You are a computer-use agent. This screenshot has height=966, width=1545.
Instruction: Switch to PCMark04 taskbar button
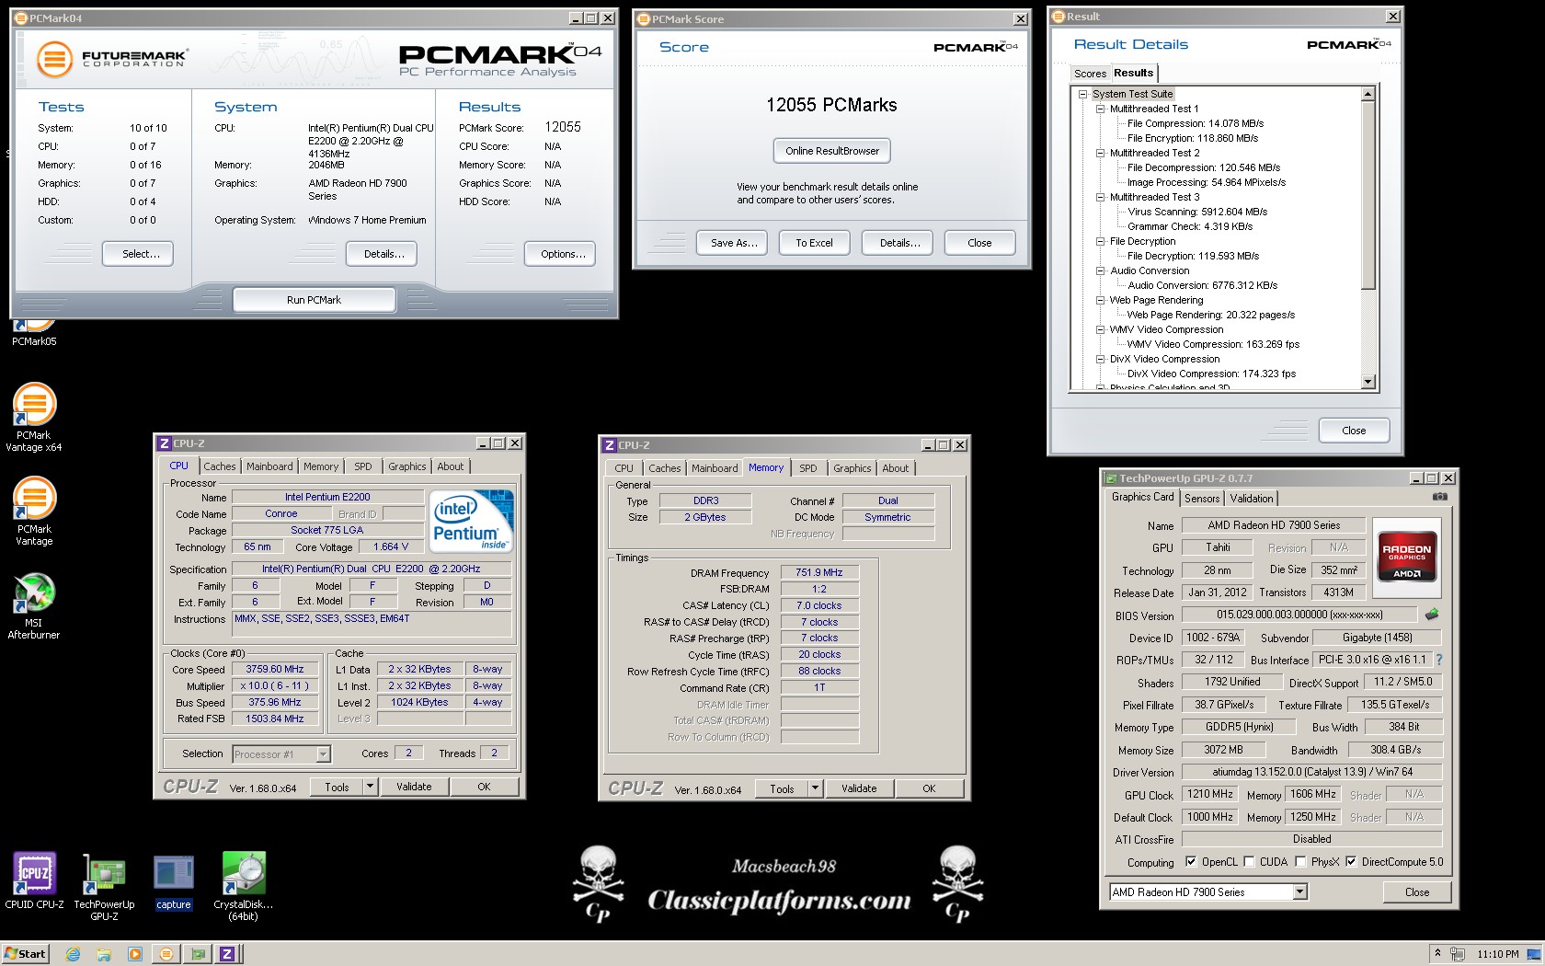[x=166, y=954]
